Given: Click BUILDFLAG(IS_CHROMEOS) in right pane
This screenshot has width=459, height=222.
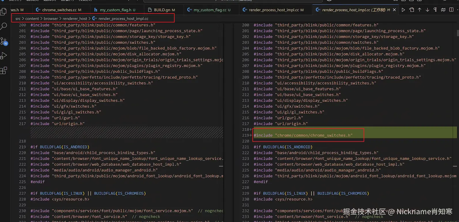Looking at the screenshot, I should point(343,193).
